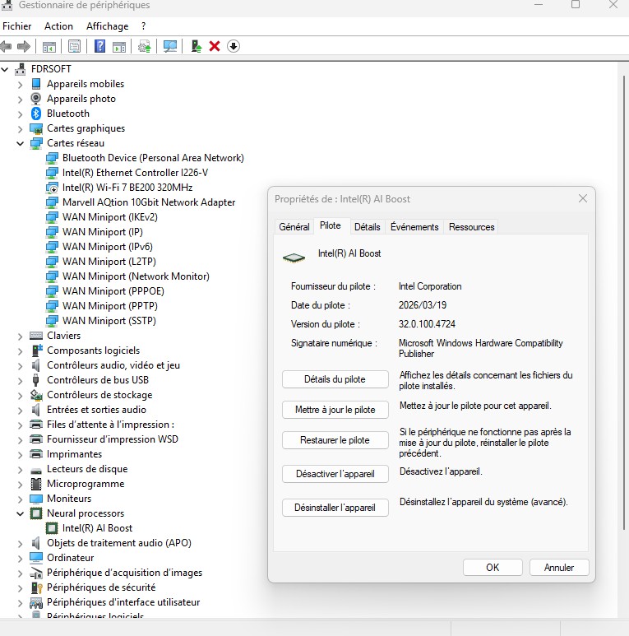Click the scan for hardware changes monitor icon

pyautogui.click(x=170, y=46)
